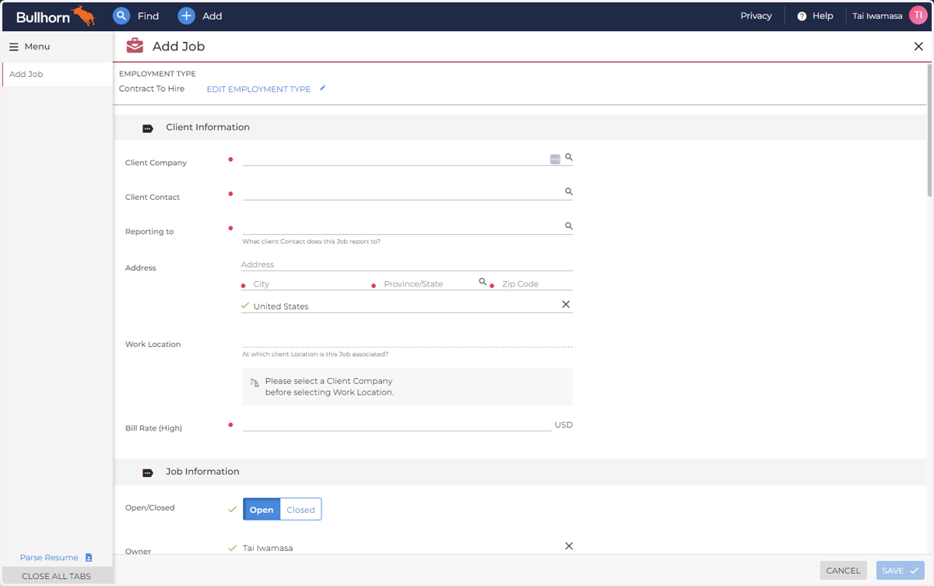The width and height of the screenshot is (934, 586).
Task: Collapse the Client Information section header
Action: (520, 128)
